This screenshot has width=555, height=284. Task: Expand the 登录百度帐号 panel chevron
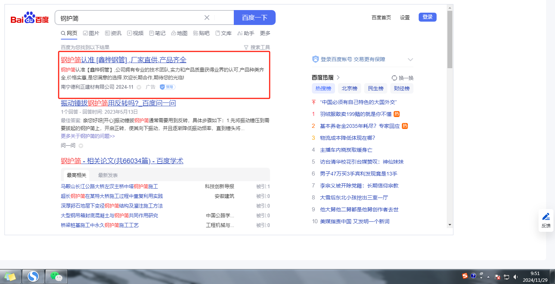(x=410, y=60)
